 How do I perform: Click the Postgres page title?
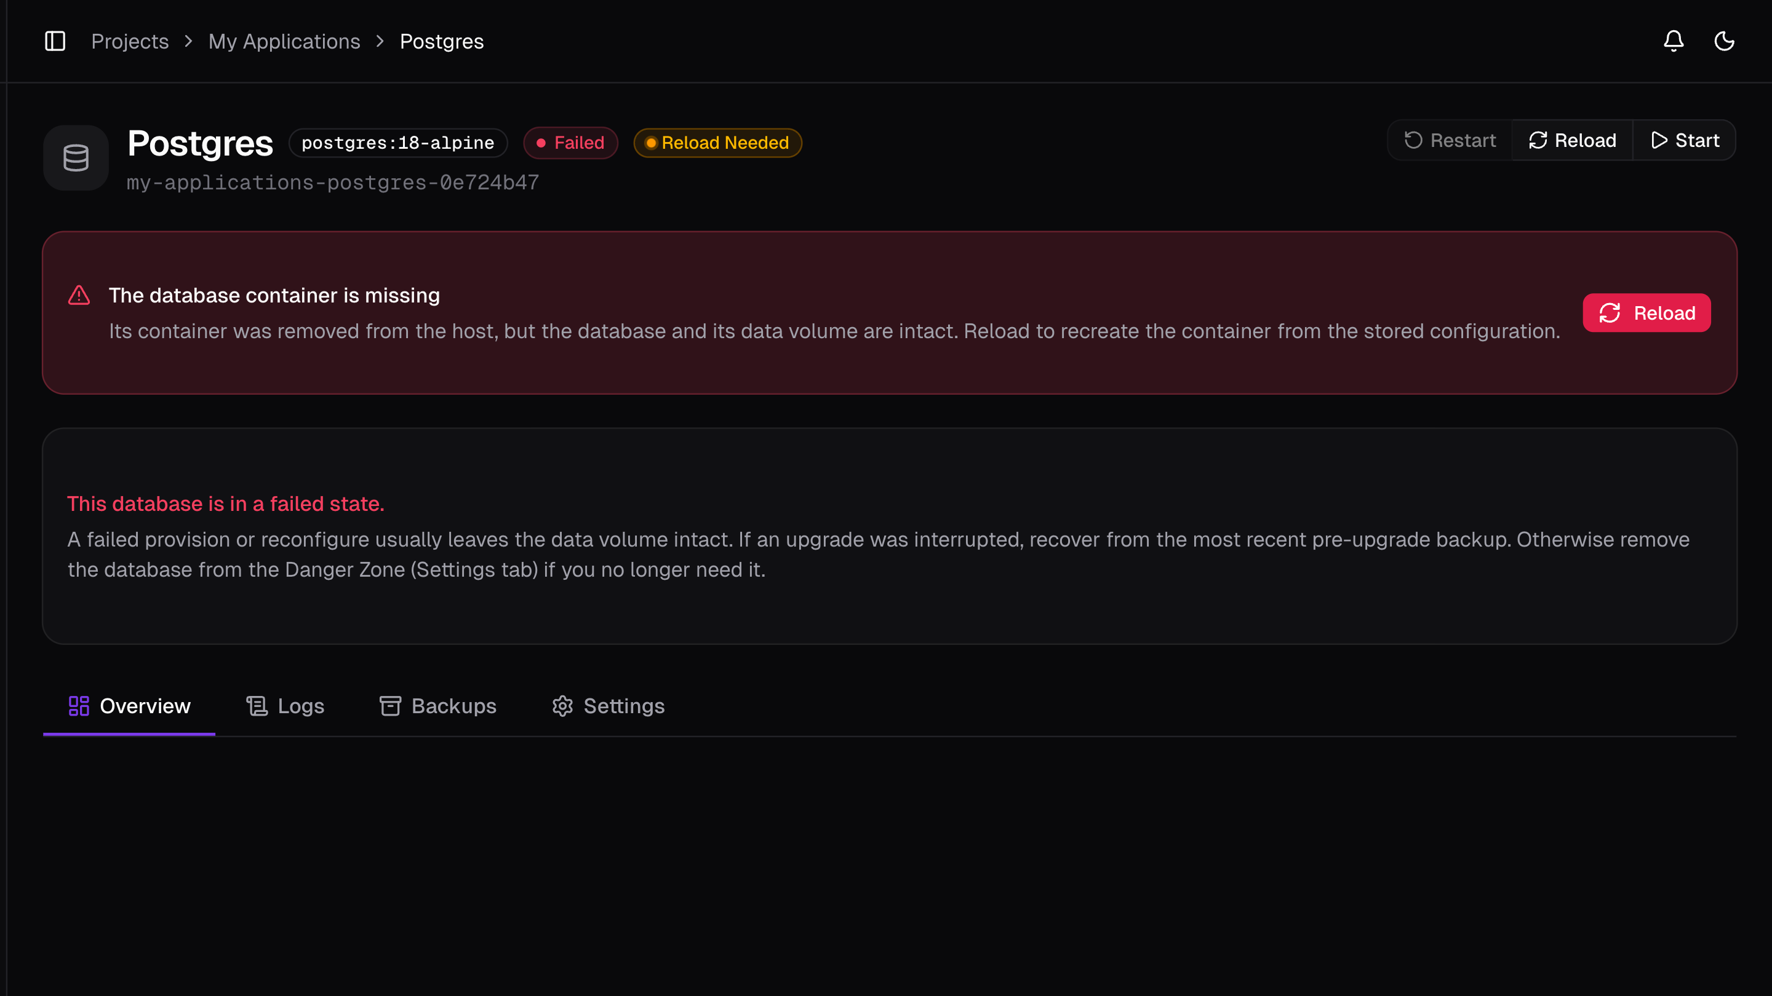coord(200,143)
